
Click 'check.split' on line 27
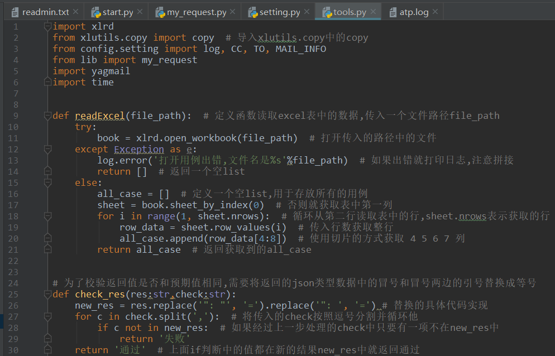point(156,317)
